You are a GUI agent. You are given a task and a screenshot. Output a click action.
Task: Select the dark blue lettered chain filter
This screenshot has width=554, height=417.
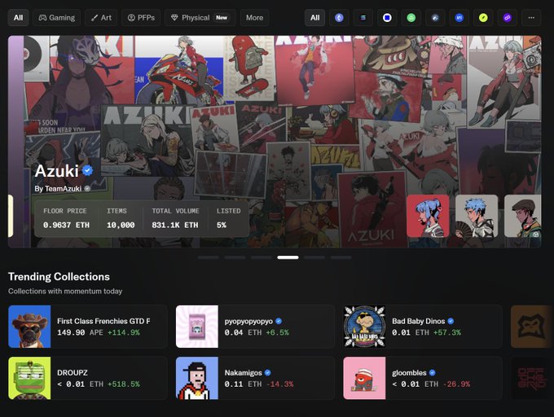tap(459, 18)
